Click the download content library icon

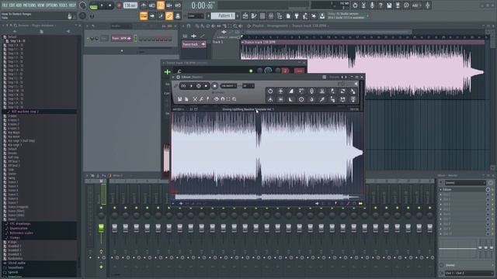(322, 15)
